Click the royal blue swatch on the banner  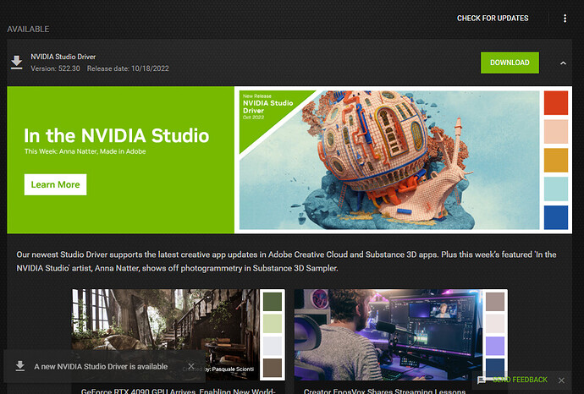pos(556,217)
